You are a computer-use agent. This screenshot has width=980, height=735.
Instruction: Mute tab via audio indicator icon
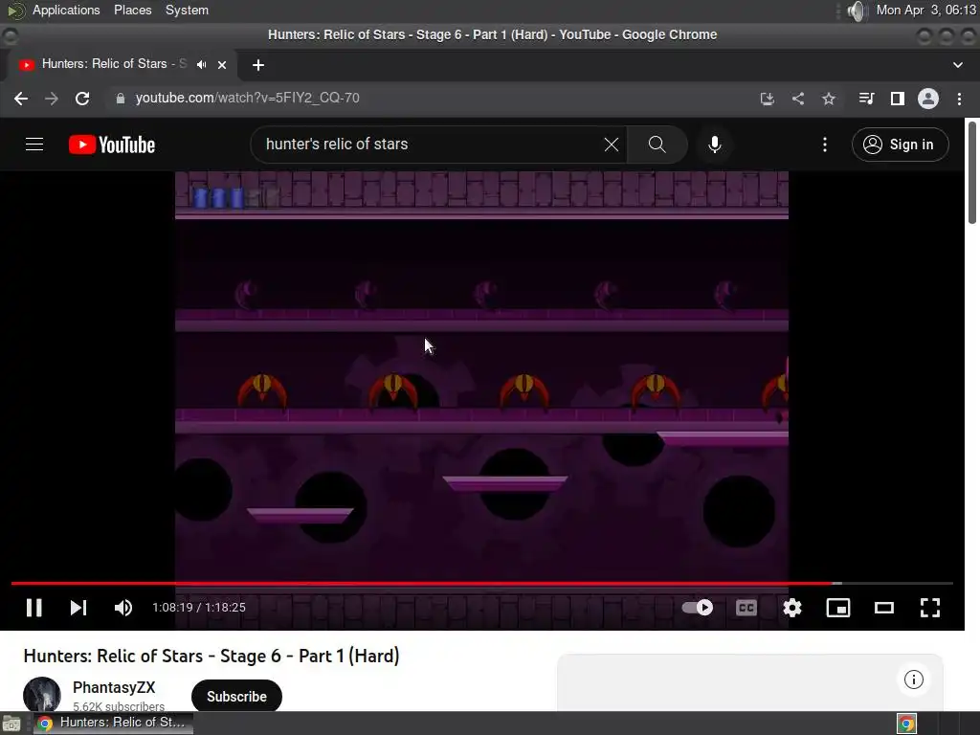[x=201, y=64]
